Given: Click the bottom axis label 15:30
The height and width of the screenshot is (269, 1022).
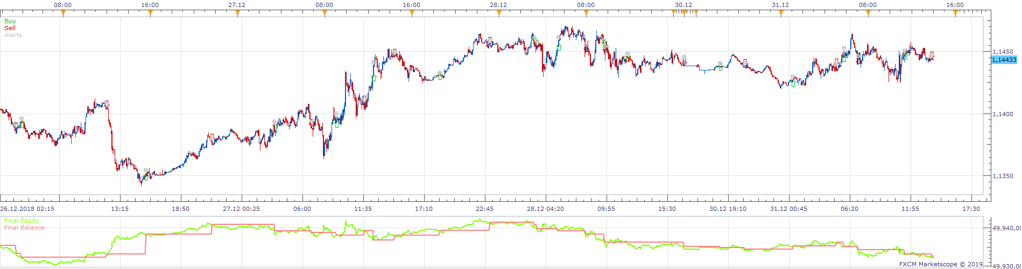Looking at the screenshot, I should click(x=667, y=209).
